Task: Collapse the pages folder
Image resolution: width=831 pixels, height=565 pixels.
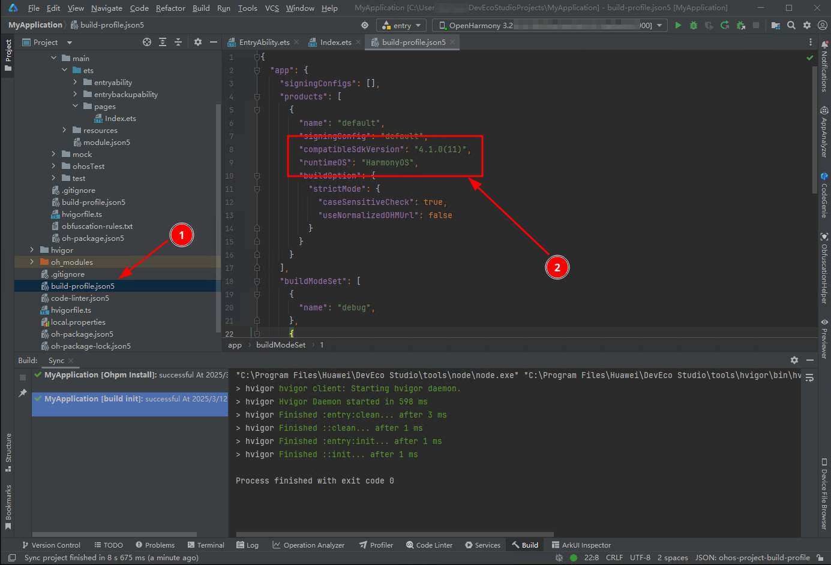Action: (75, 106)
